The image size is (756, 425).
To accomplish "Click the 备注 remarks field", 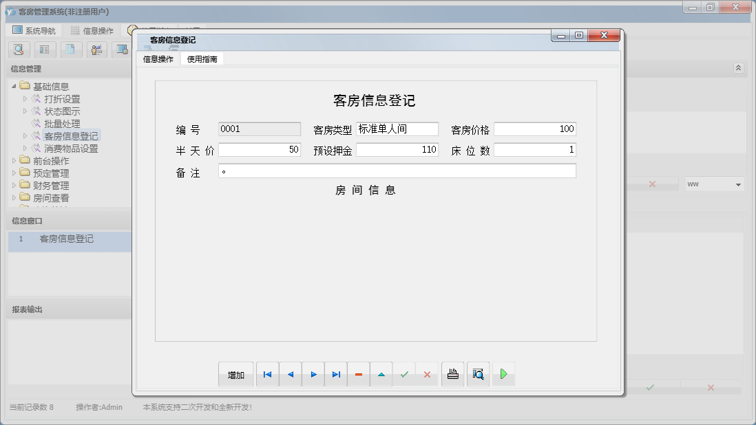I will click(x=397, y=171).
